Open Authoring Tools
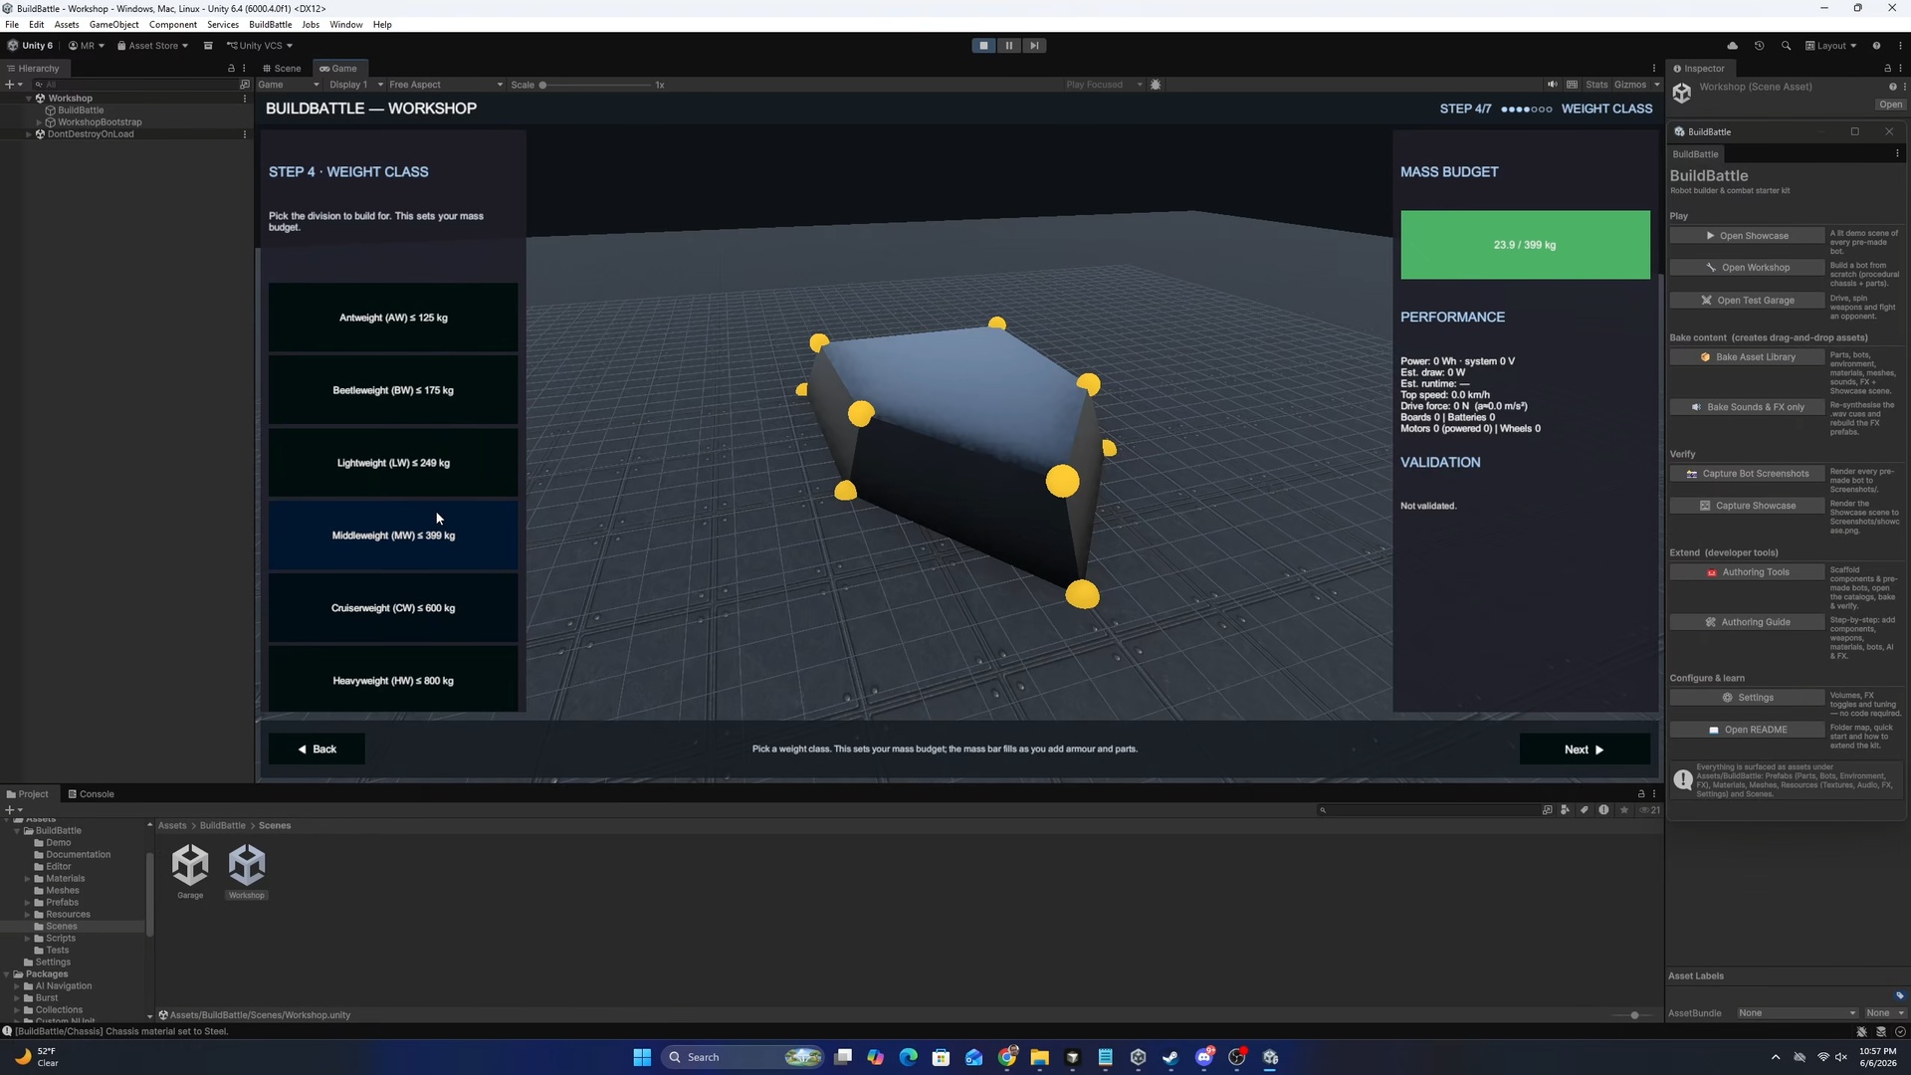1911x1075 pixels. [x=1747, y=572]
